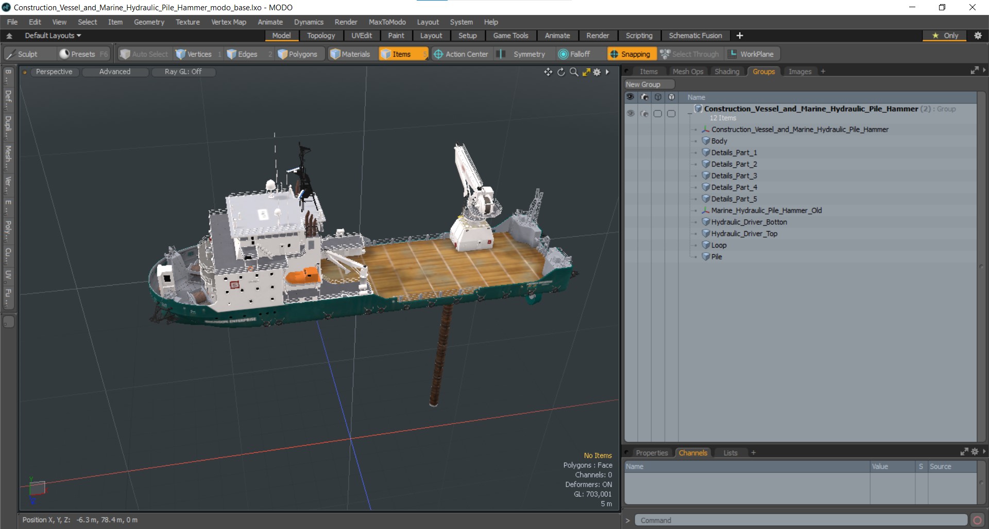Click the Value column header

[892, 466]
